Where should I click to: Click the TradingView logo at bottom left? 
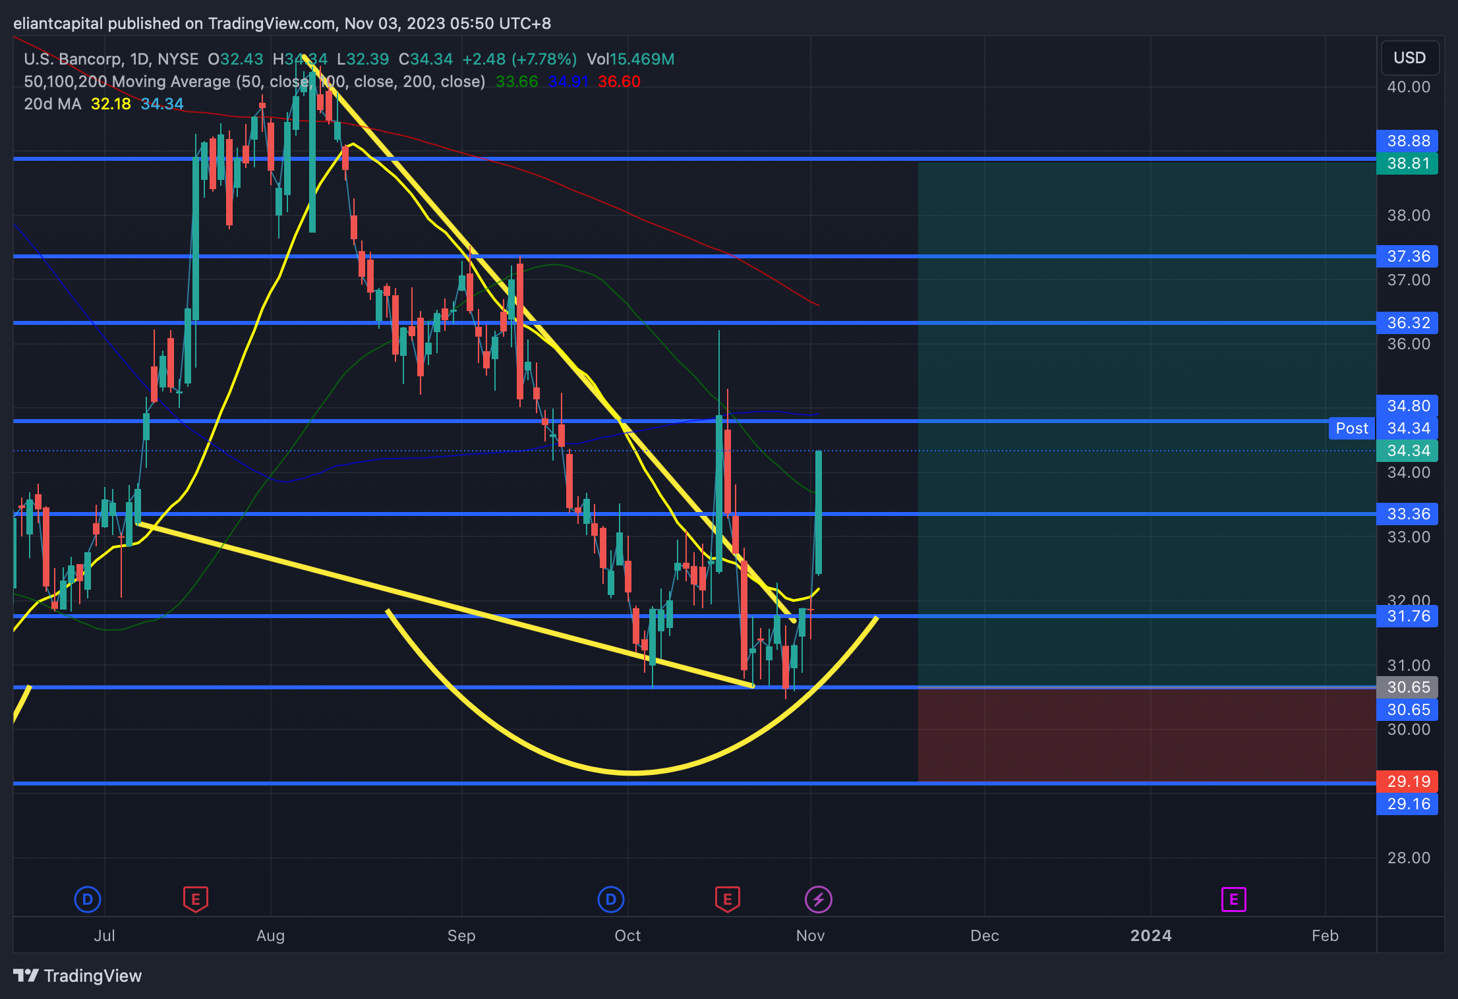tap(78, 975)
